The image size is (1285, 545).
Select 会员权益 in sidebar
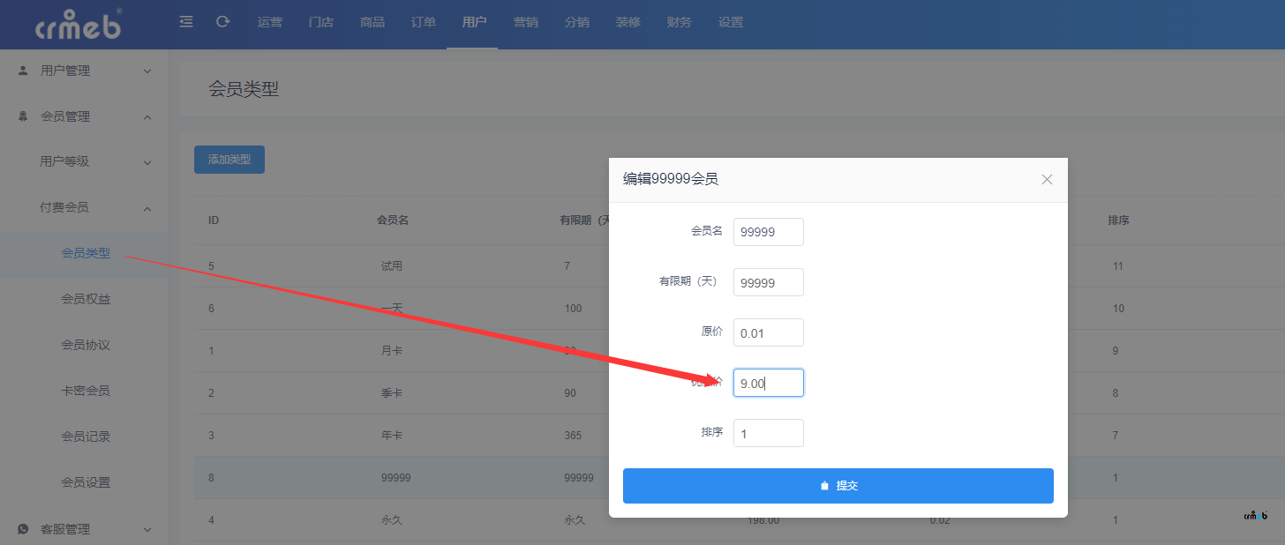click(86, 299)
